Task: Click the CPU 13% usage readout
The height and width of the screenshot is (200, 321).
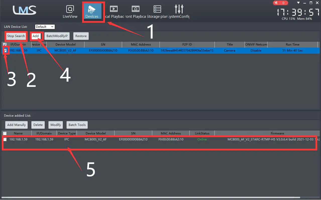Action: [288, 19]
